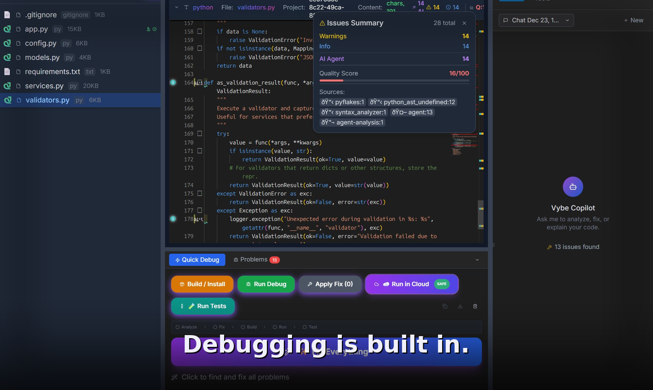Delete the output with the trash icon
The image size is (653, 390).
[x=475, y=306]
